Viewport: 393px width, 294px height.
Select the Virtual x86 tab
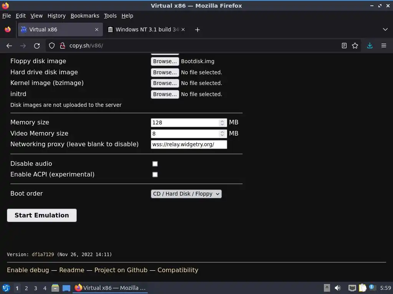tap(60, 29)
